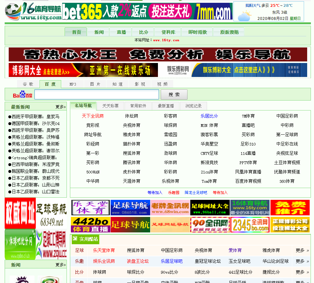Click the Baidu logo beside search box
Viewport: 314px width, 283px height.
23,95
